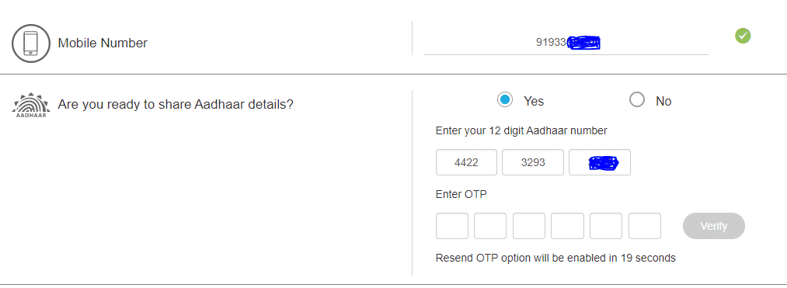The width and height of the screenshot is (787, 288).
Task: Click the sixth OTP digit box
Action: 645,226
